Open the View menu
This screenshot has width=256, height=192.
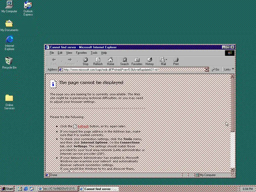pos(69,53)
